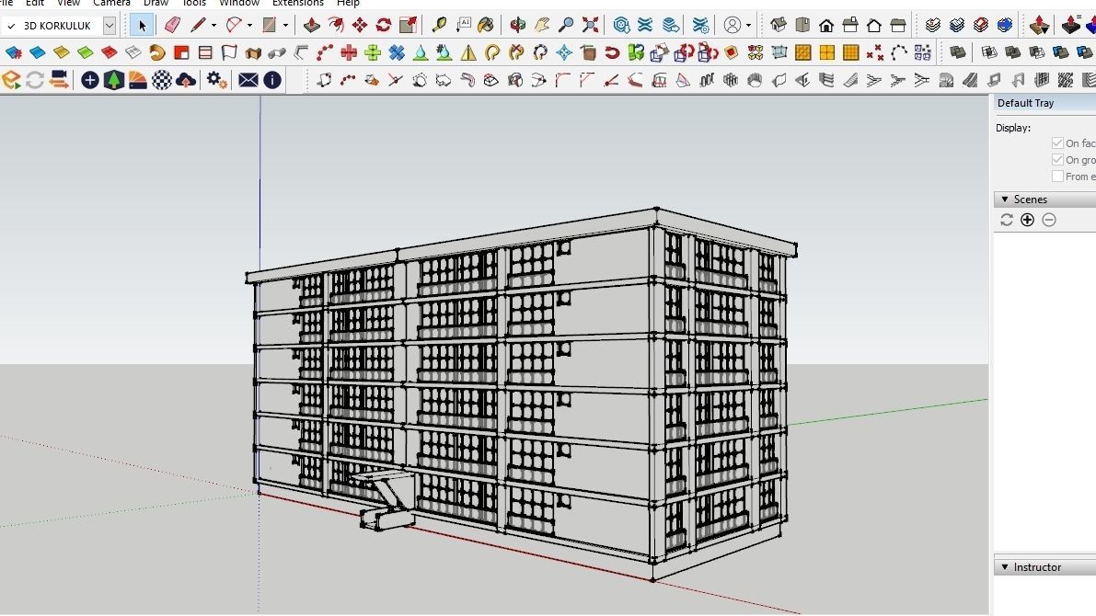Viewport: 1096px width, 616px height.
Task: Click the Update Scene refresh button
Action: [x=1007, y=220]
